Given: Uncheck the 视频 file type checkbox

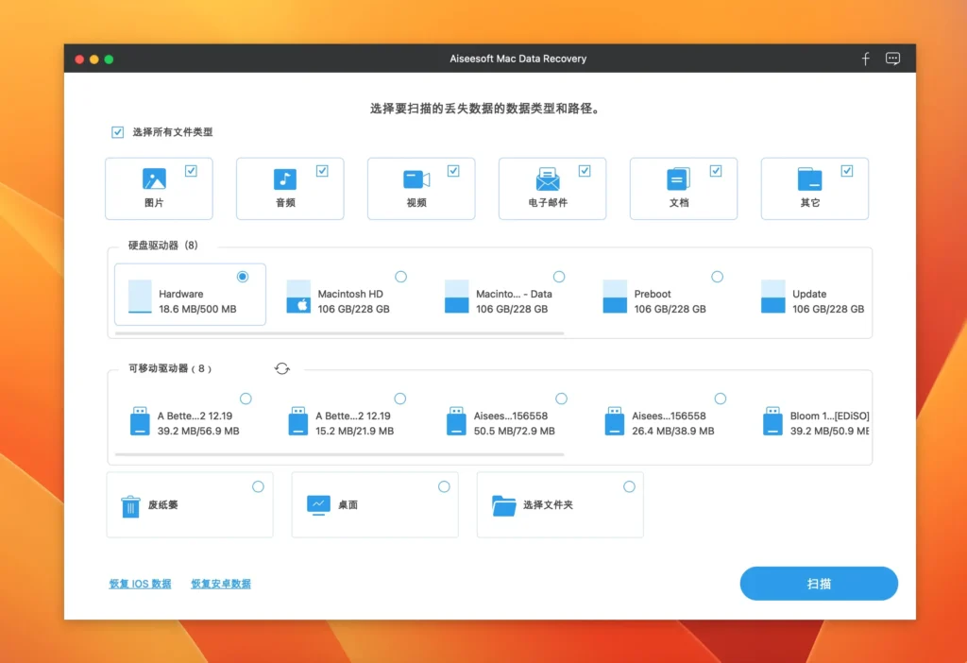Looking at the screenshot, I should tap(453, 171).
